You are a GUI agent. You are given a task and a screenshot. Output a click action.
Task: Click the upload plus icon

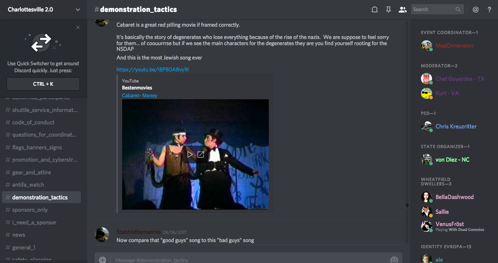click(102, 260)
